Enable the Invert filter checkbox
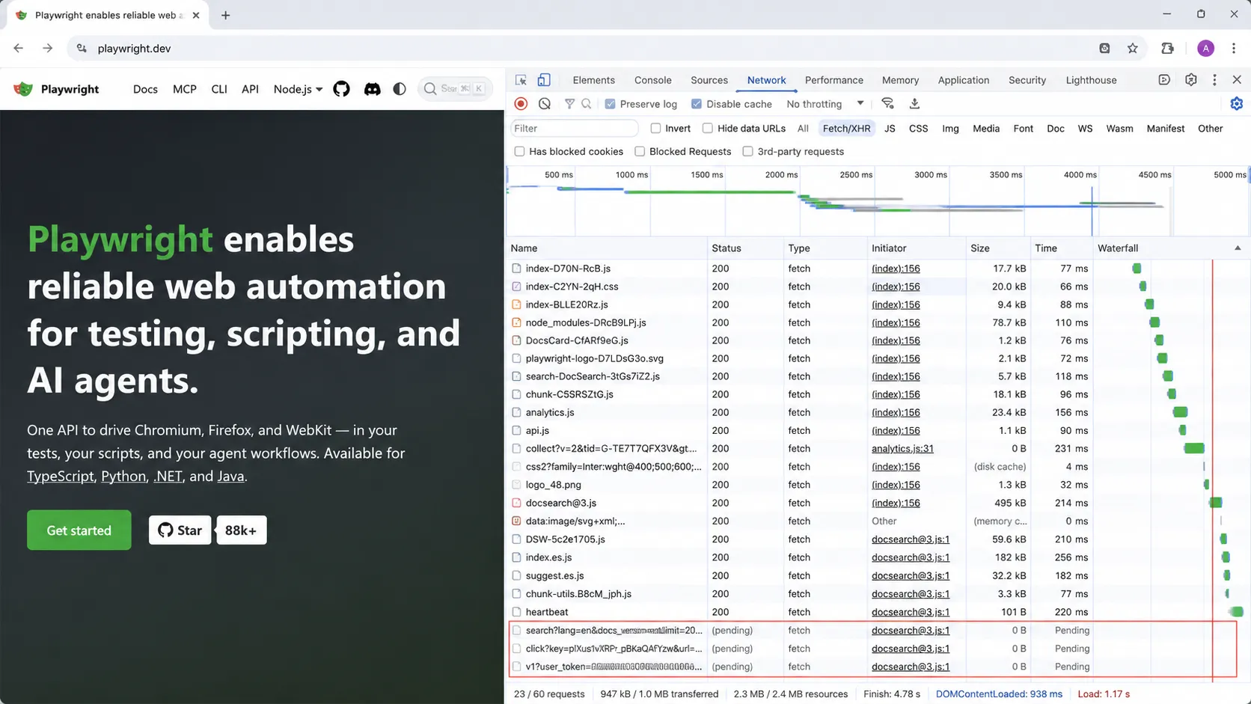1251x704 pixels. tap(655, 129)
